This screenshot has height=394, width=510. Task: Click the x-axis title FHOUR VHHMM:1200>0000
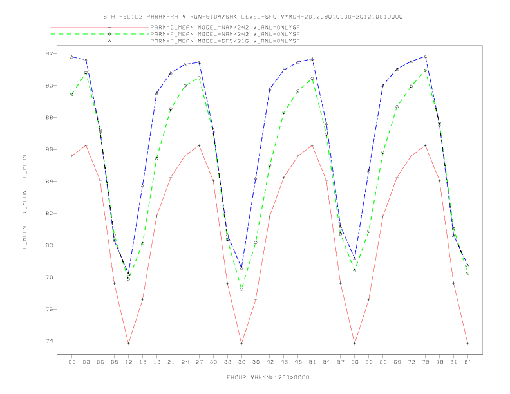[x=268, y=377]
